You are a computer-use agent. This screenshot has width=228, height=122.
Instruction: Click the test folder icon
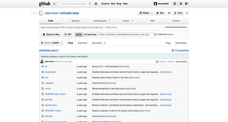43,77
